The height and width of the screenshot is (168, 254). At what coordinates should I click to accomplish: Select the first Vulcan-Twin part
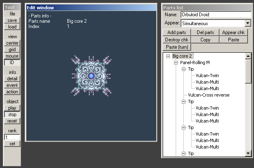click(207, 75)
